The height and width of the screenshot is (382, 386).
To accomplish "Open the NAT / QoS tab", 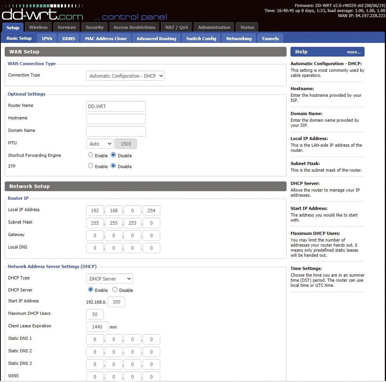I will (x=177, y=27).
